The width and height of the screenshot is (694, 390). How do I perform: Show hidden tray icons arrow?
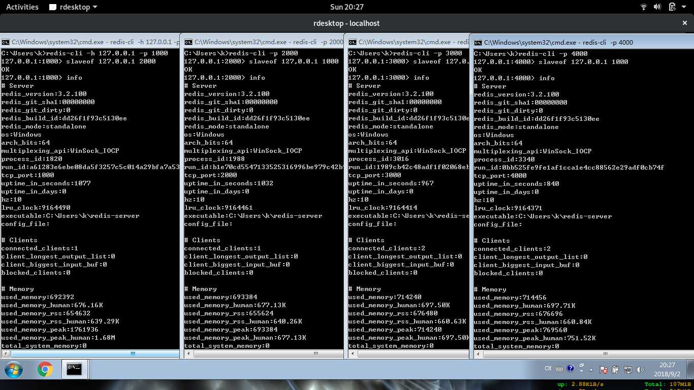pyautogui.click(x=591, y=369)
